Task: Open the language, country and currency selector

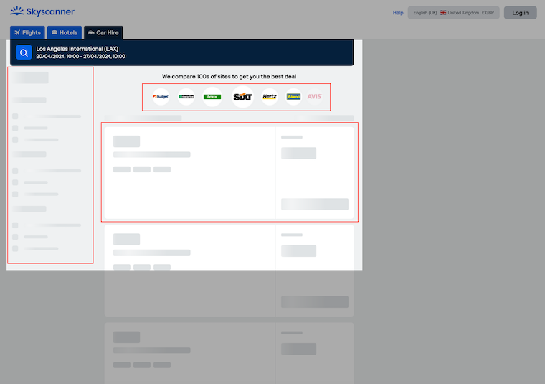Action: coord(453,13)
